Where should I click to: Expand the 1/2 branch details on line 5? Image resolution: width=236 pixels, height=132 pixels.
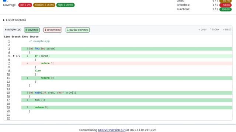pyautogui.click(x=17, y=56)
